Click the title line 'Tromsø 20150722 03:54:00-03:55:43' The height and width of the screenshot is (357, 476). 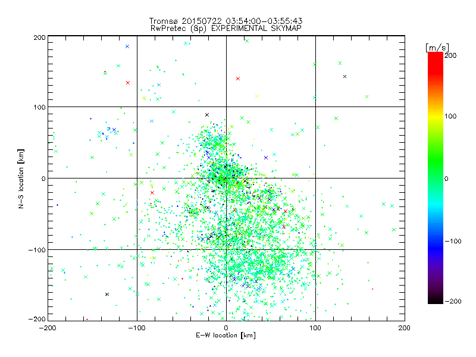(x=226, y=21)
